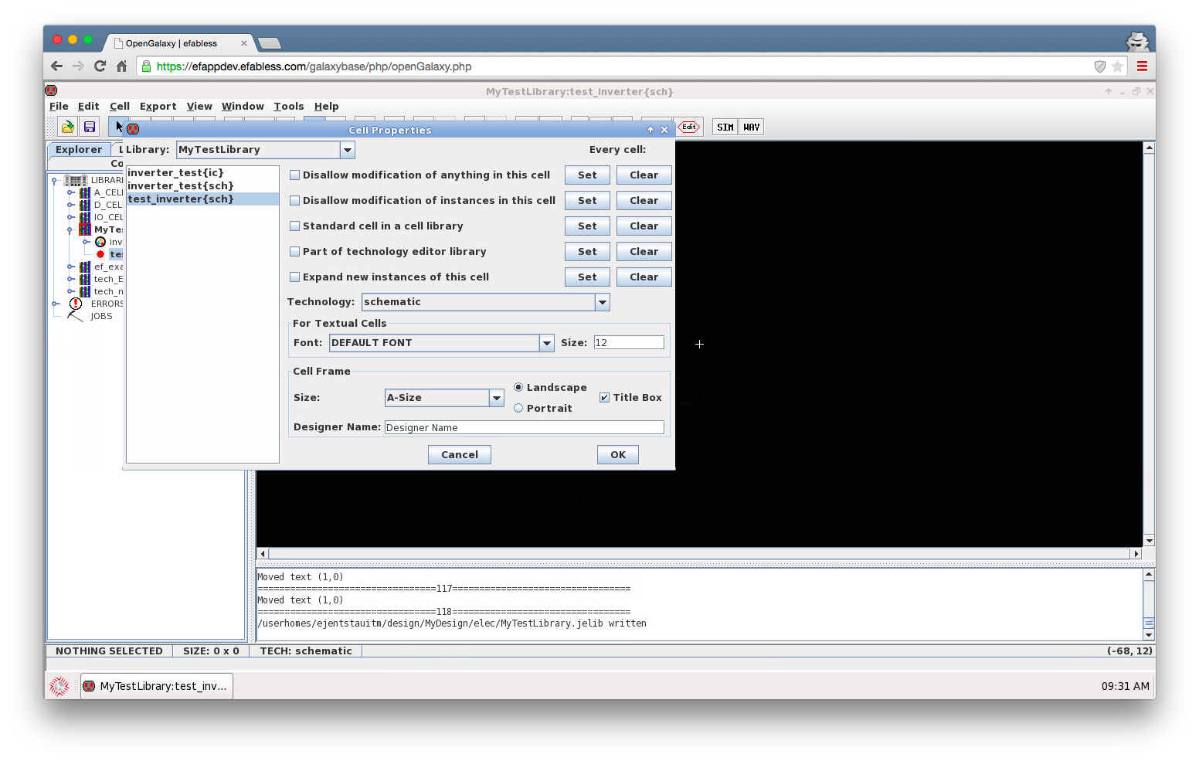Click the Edit tag toolbar icon
This screenshot has width=1199, height=761.
coord(689,127)
